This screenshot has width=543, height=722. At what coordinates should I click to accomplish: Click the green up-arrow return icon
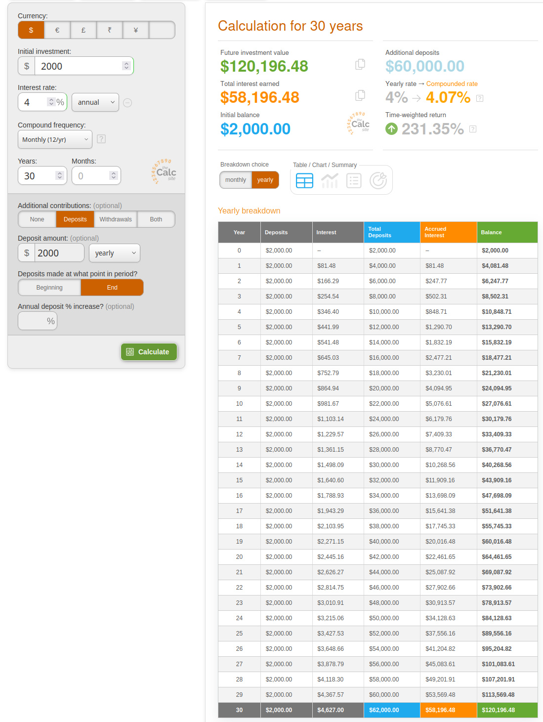click(391, 129)
